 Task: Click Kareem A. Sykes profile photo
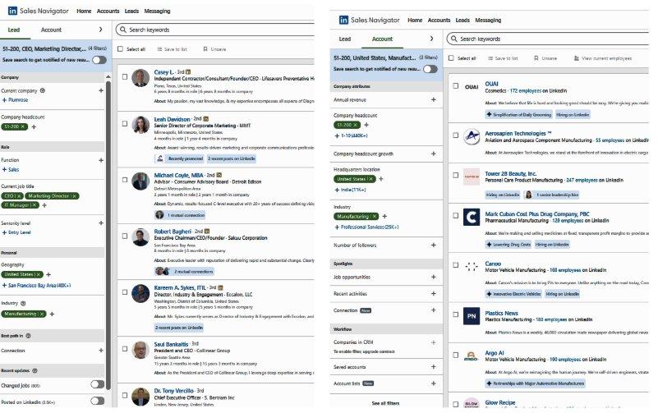(140, 293)
